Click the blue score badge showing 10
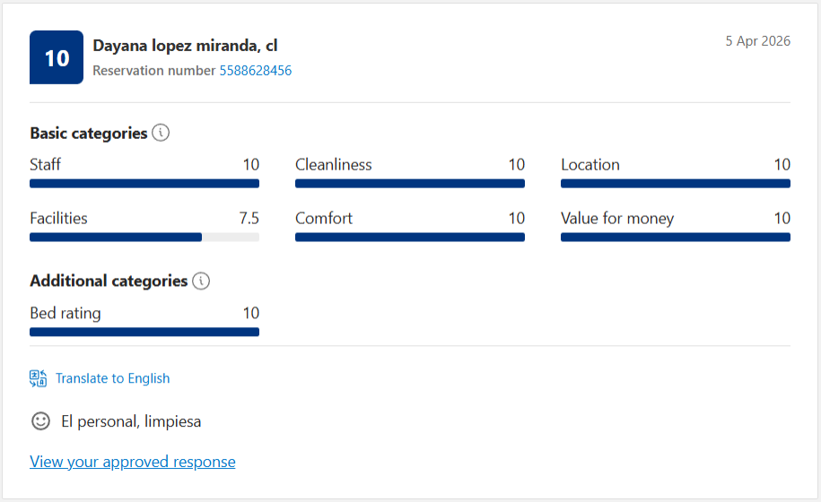 tap(57, 57)
